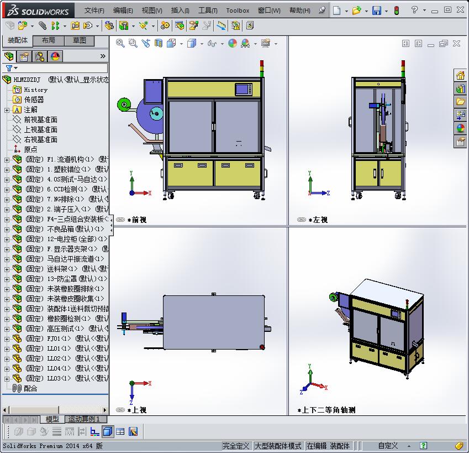Save the document with the floppy icon
Screen dimensions: 469x453
(x=377, y=11)
